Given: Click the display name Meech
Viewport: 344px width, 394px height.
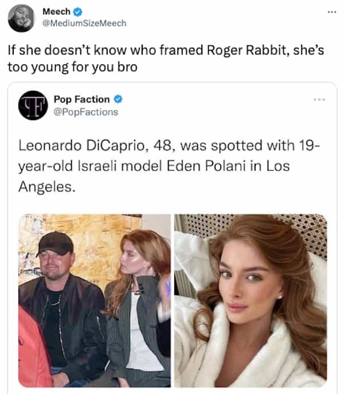Looking at the screenshot, I should [56, 11].
